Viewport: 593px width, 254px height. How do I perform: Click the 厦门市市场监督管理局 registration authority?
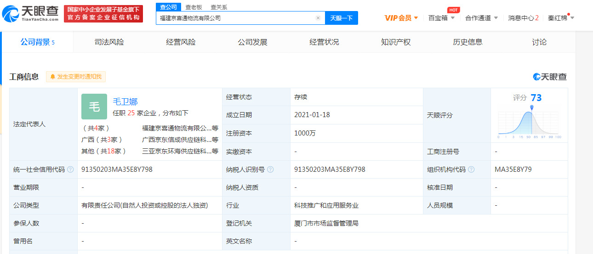(326, 223)
